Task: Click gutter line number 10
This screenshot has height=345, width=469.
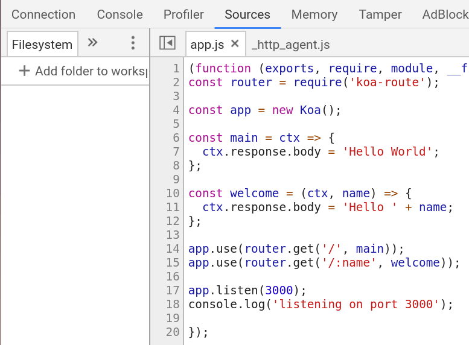Action: (x=173, y=193)
